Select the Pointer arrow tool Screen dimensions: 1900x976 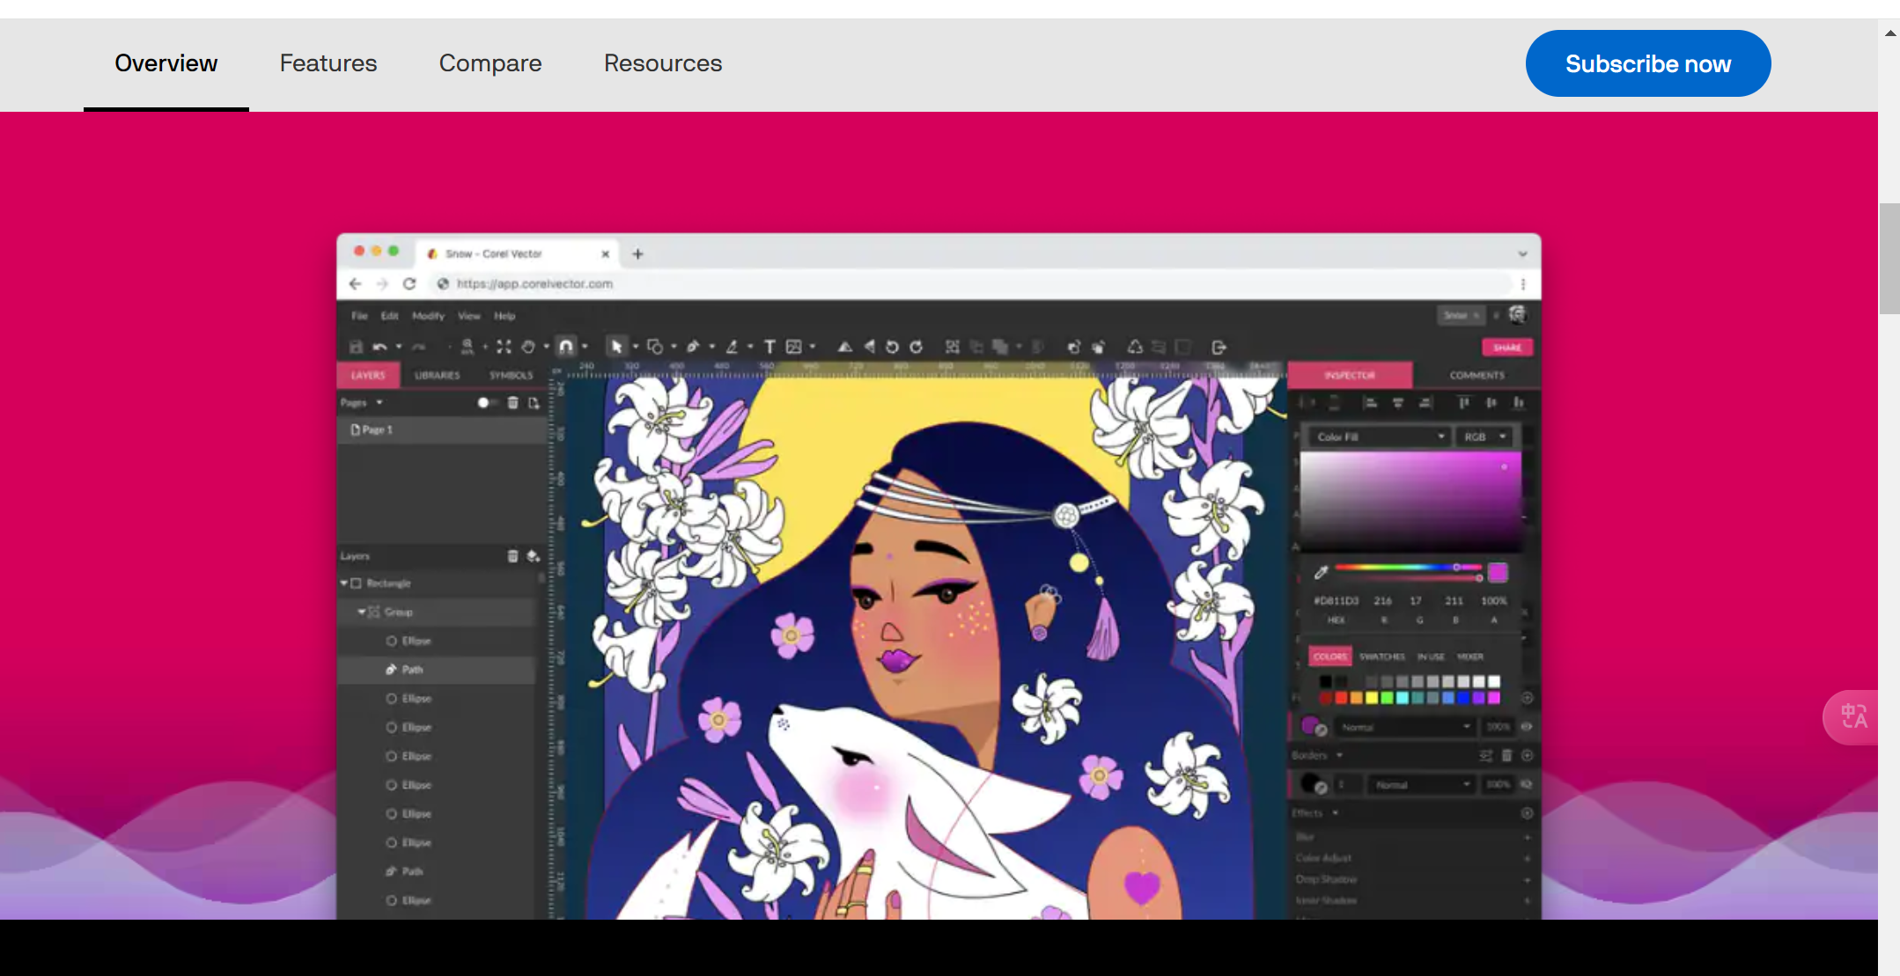616,347
